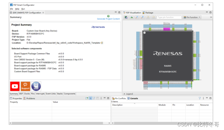
Task: Open the YouTube video link tile
Action: [15, 86]
